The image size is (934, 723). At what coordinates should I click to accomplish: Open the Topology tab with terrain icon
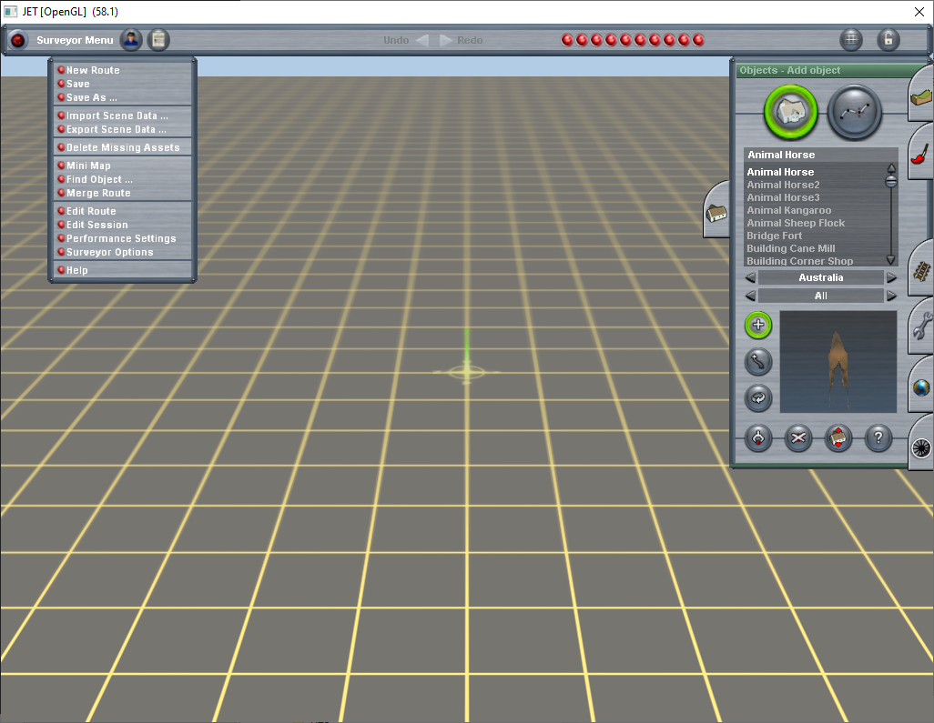tap(921, 95)
